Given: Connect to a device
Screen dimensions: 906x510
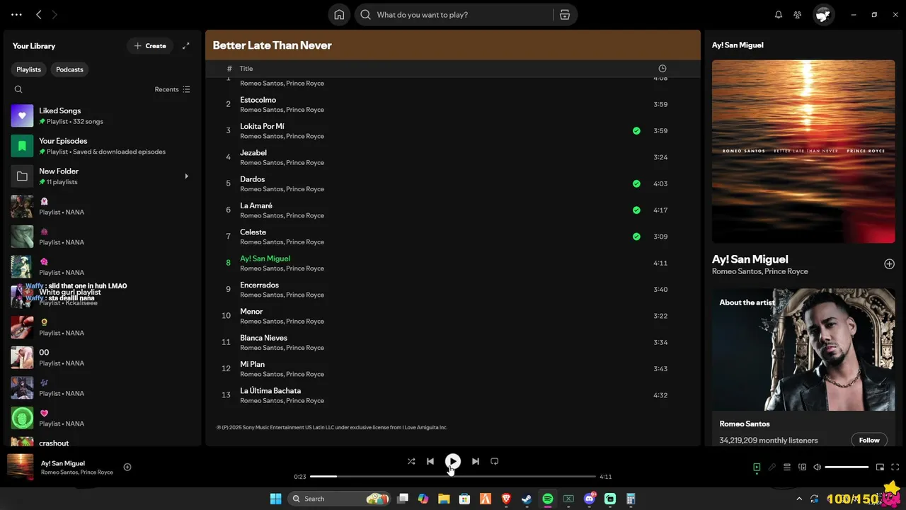Looking at the screenshot, I should click(x=802, y=467).
